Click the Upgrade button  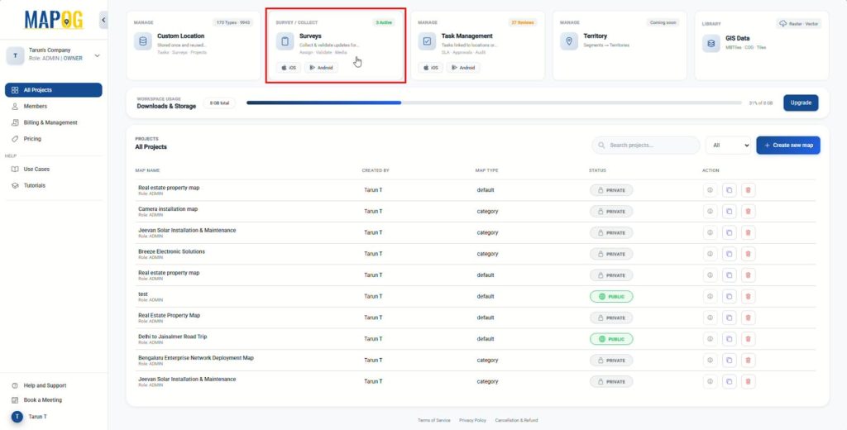801,103
